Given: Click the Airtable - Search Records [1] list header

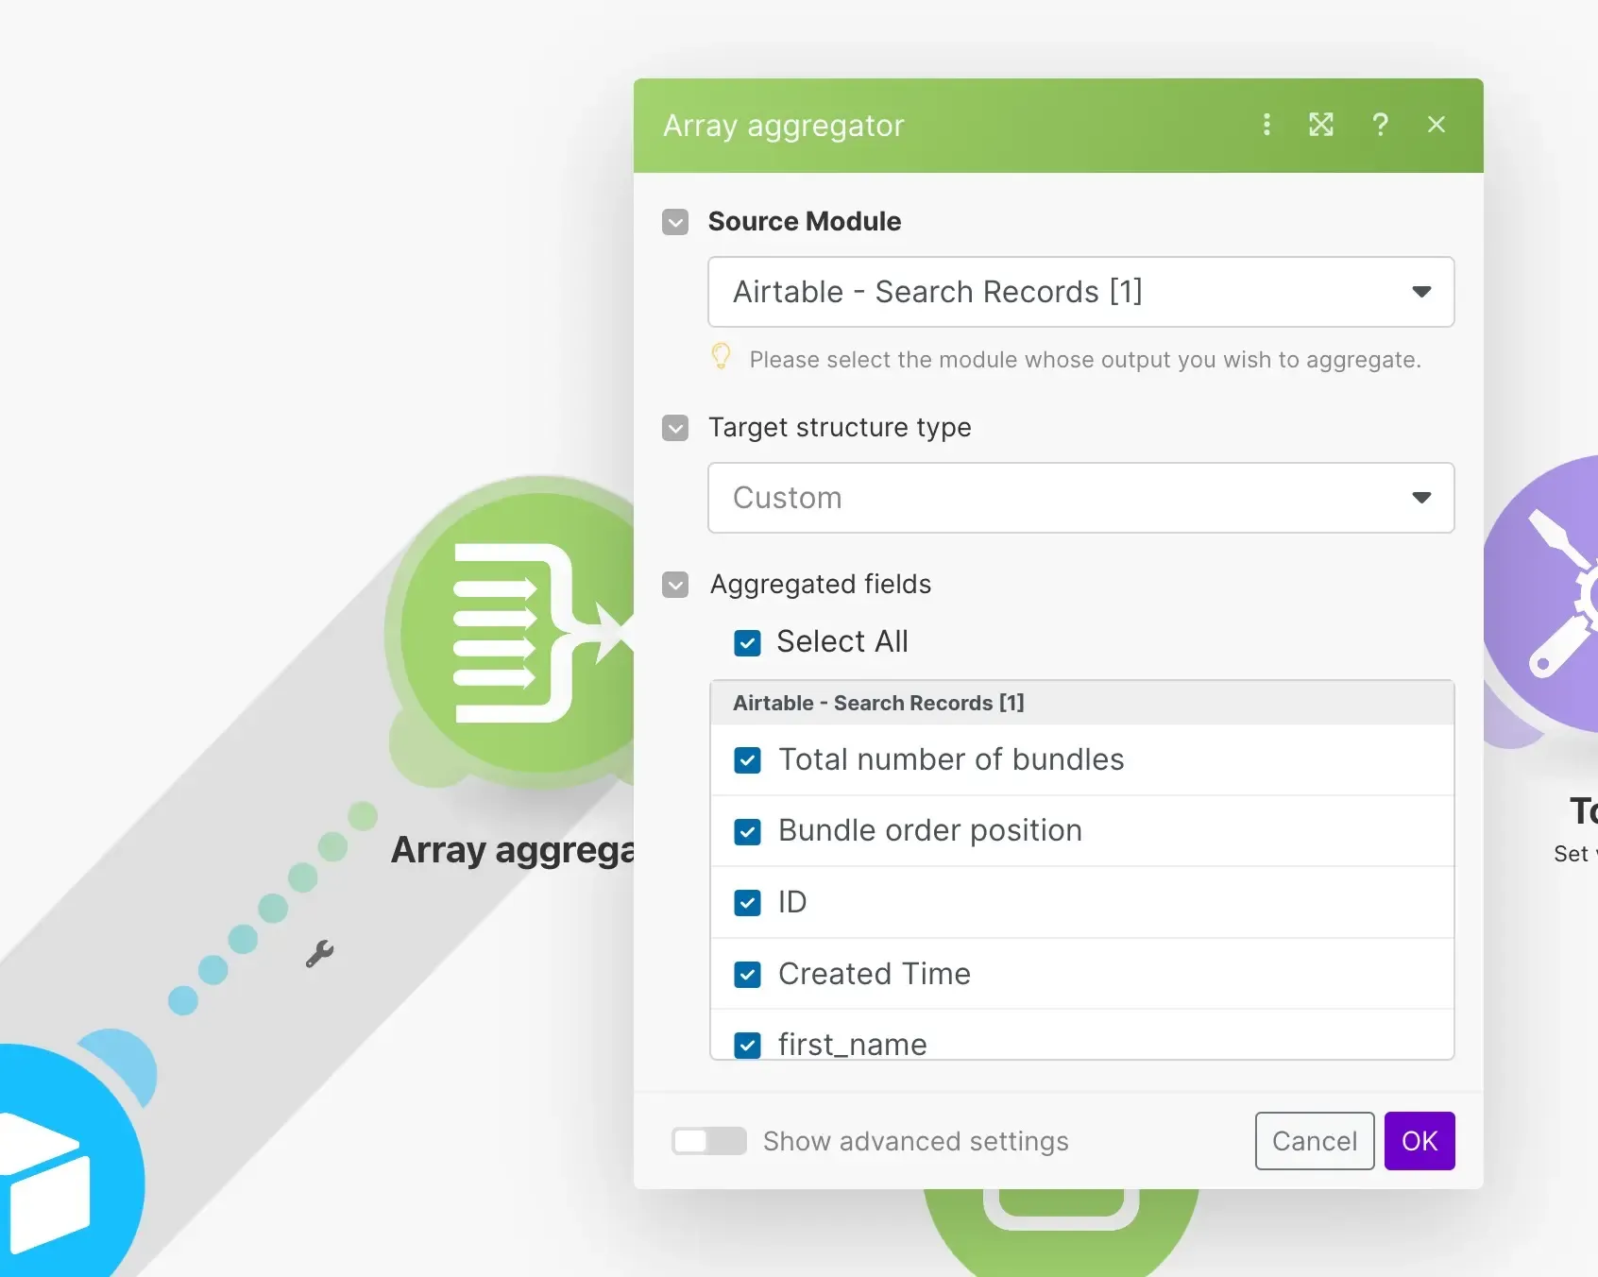Looking at the screenshot, I should (1081, 703).
